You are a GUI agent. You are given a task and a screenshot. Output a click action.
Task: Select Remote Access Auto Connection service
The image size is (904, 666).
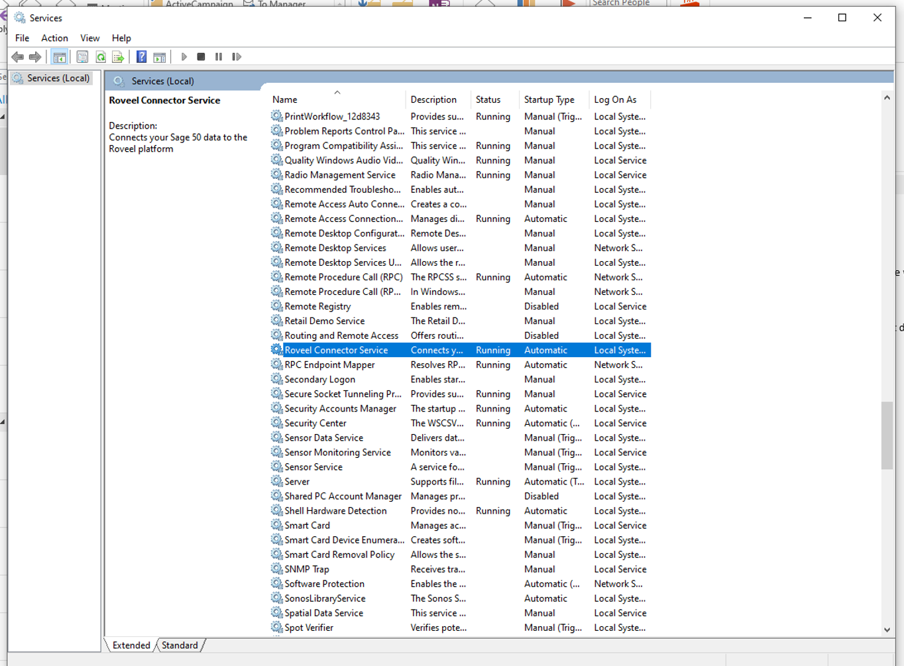[461, 204]
